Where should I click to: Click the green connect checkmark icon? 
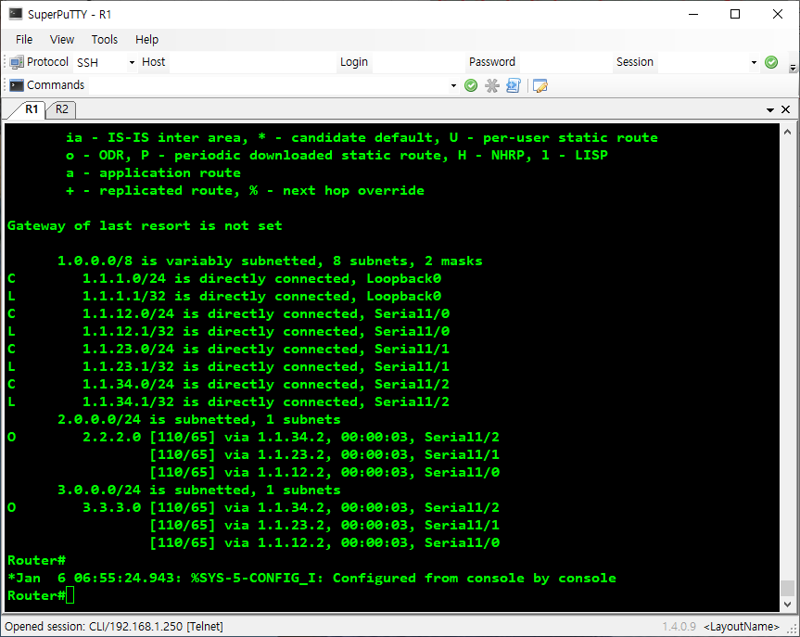point(771,62)
